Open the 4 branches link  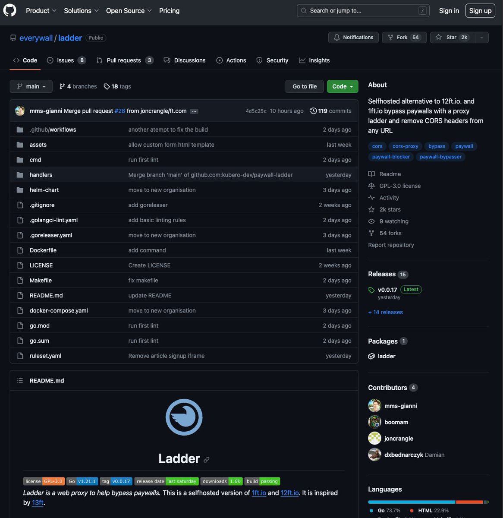coord(78,86)
